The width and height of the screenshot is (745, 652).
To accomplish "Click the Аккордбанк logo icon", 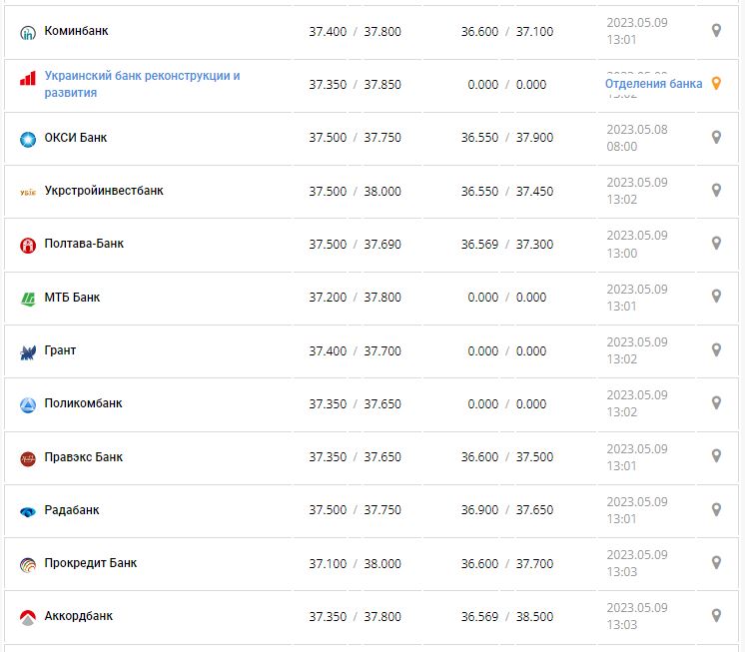I will [28, 617].
